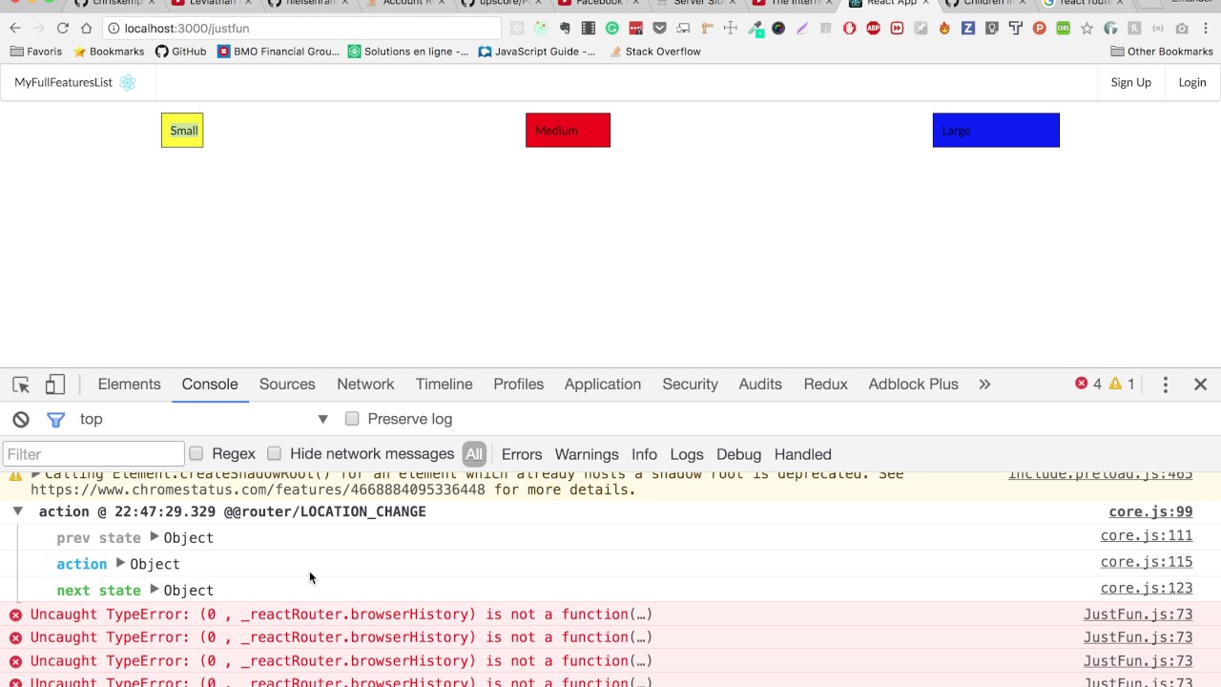Open the Redux tab
1221x687 pixels.
[825, 385]
